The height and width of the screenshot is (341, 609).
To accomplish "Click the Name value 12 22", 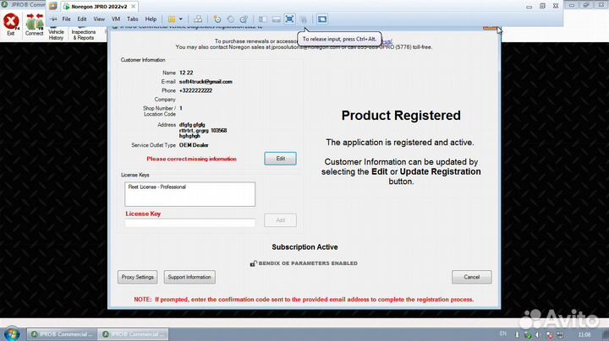I will pos(186,73).
